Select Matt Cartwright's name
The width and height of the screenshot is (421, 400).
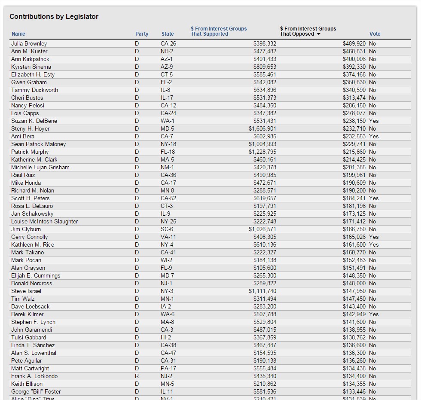coord(30,369)
